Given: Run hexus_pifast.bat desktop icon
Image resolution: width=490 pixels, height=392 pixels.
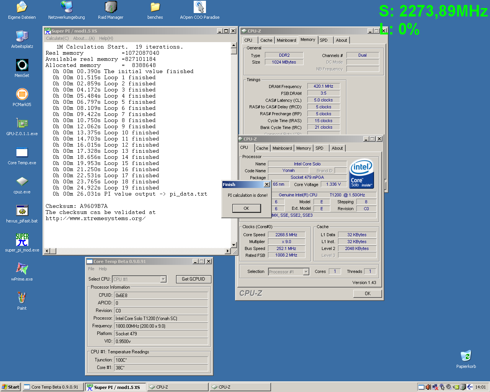Looking at the screenshot, I should (22, 214).
